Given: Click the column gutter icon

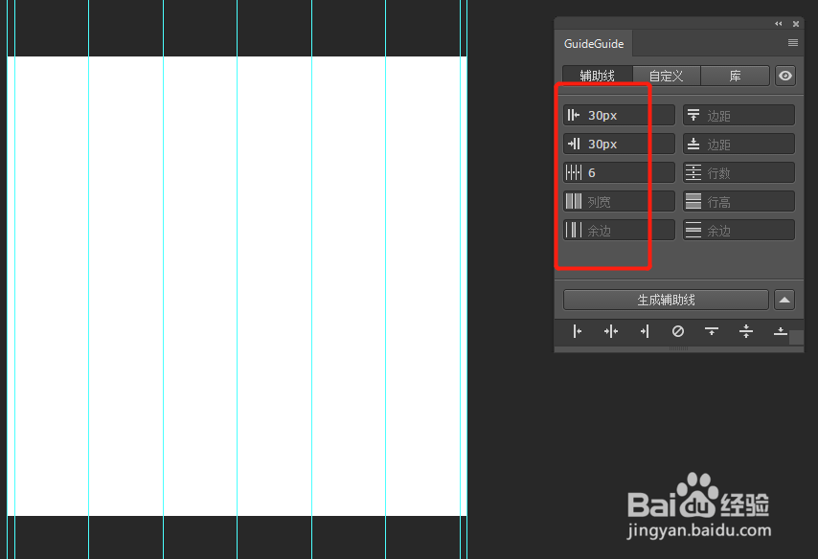Looking at the screenshot, I should click(574, 230).
